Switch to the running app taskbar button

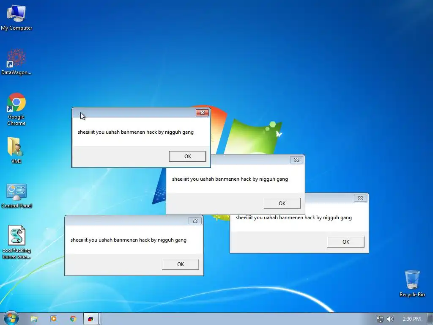click(91, 319)
